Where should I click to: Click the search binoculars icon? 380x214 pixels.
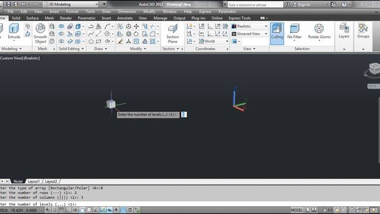[x=287, y=4]
